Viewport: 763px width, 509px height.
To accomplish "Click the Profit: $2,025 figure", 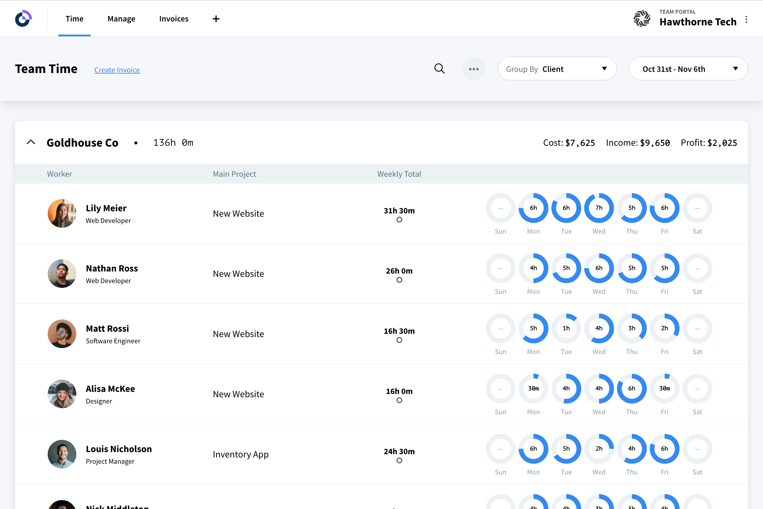I will point(709,143).
